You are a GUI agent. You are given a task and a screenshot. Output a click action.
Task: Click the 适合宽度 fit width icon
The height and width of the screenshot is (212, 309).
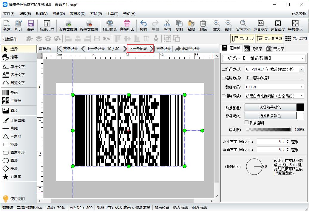tap(260, 25)
